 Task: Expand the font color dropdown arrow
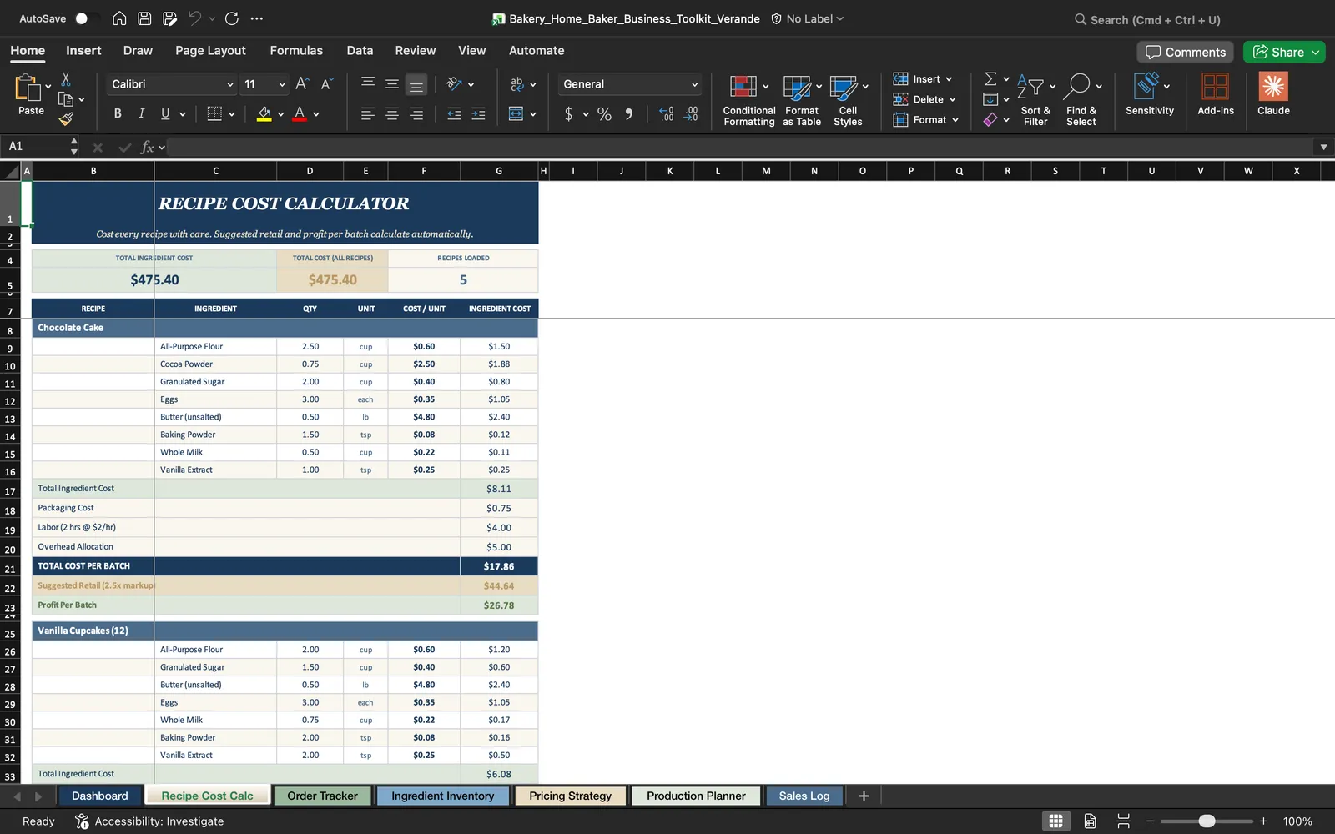click(316, 114)
